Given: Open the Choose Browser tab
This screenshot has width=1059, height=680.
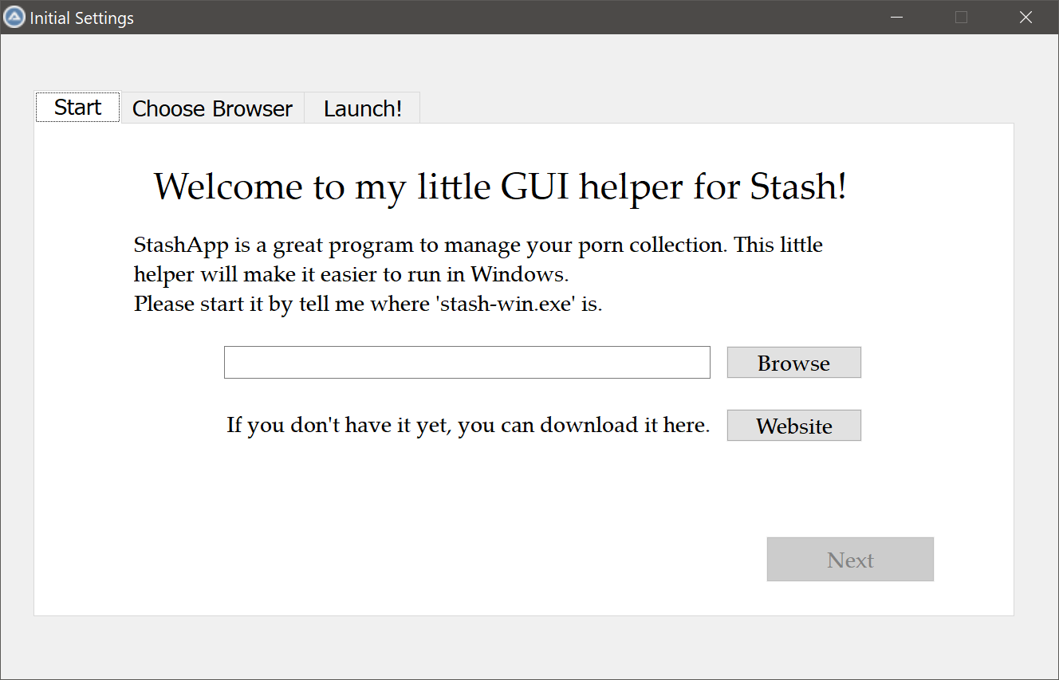Looking at the screenshot, I should [212, 108].
